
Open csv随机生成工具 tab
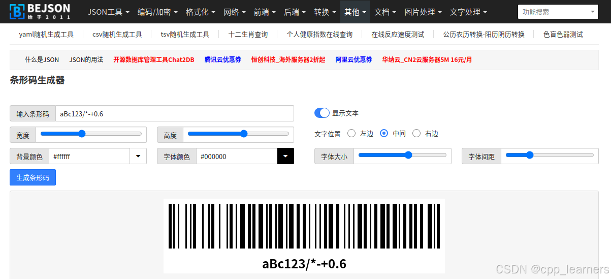tap(117, 35)
